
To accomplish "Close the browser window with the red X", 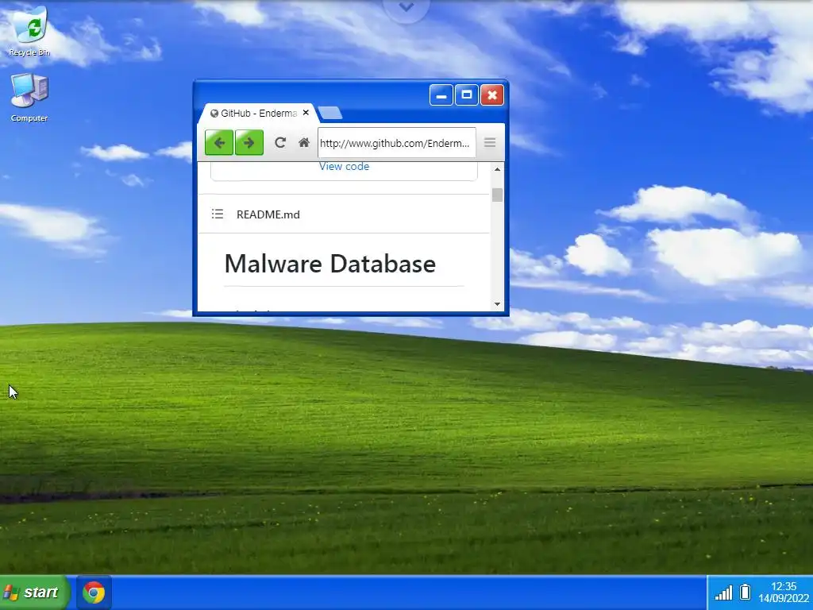I will (x=492, y=95).
